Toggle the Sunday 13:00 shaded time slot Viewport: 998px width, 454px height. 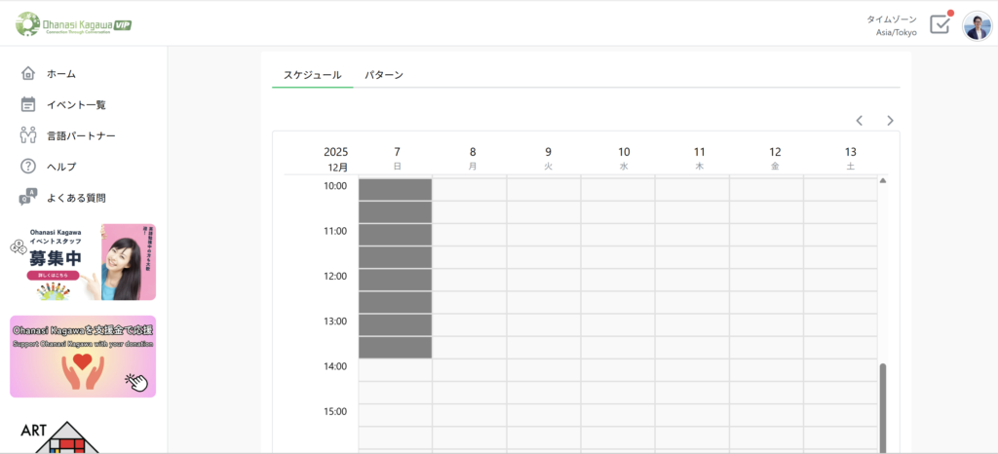pyautogui.click(x=395, y=324)
